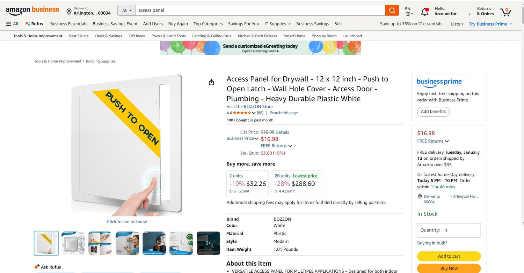Open the All hamburger menu
Image resolution: width=524 pixels, height=273 pixels.
coord(12,24)
